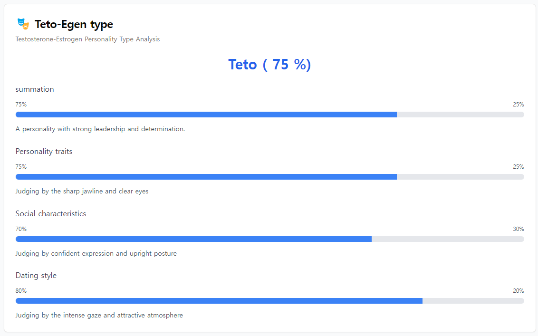Screen dimensions: 538x336
Task: Click the Testosterone-Estrogen Personality Type Analysis subtitle
Action: coord(87,39)
